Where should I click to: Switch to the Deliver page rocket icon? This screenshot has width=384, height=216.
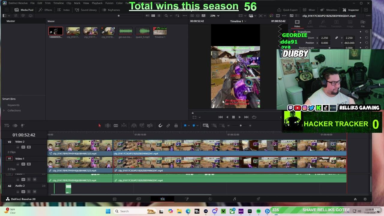(258, 199)
